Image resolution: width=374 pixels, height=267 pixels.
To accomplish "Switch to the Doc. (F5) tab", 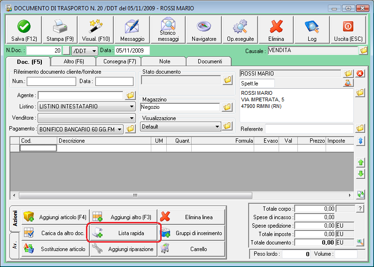I will click(x=29, y=62).
